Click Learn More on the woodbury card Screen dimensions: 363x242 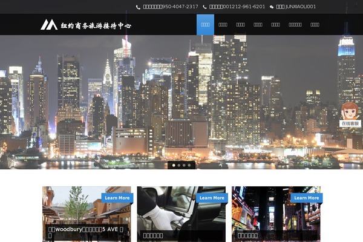point(117,198)
